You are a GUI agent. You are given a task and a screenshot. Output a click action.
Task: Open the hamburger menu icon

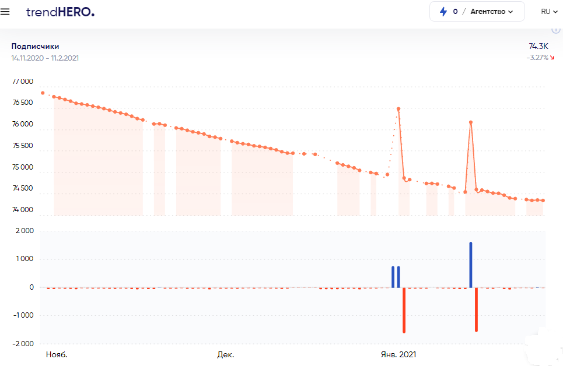(5, 12)
